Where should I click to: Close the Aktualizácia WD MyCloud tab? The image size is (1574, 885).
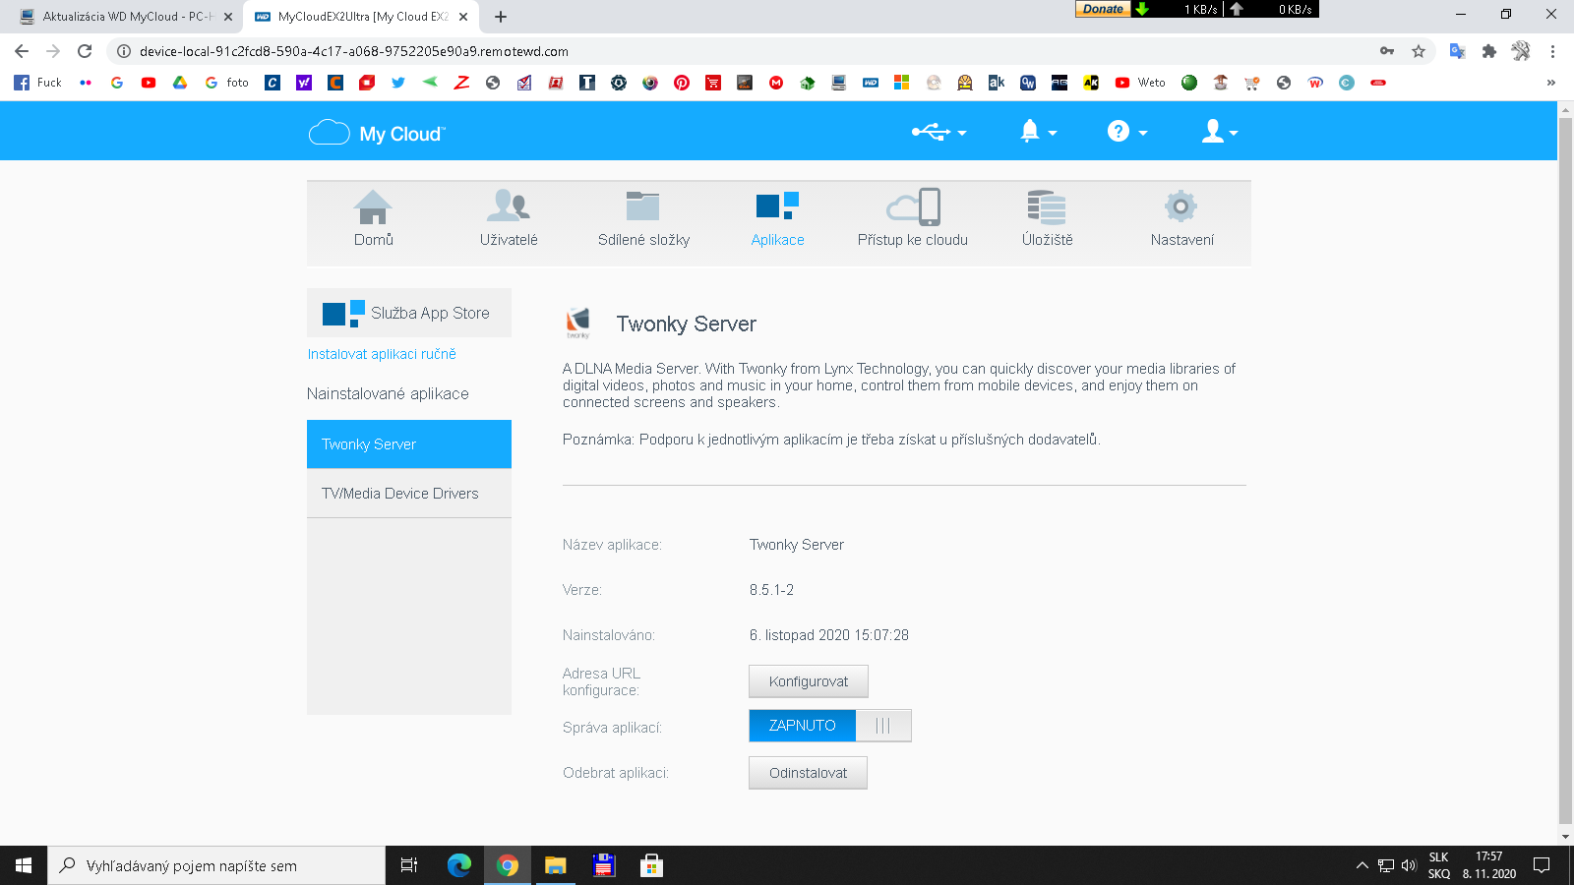(x=228, y=17)
